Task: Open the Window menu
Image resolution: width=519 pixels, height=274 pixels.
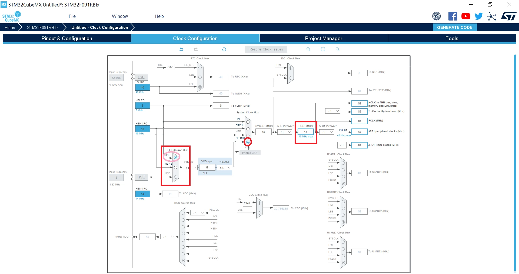Action: tap(120, 16)
